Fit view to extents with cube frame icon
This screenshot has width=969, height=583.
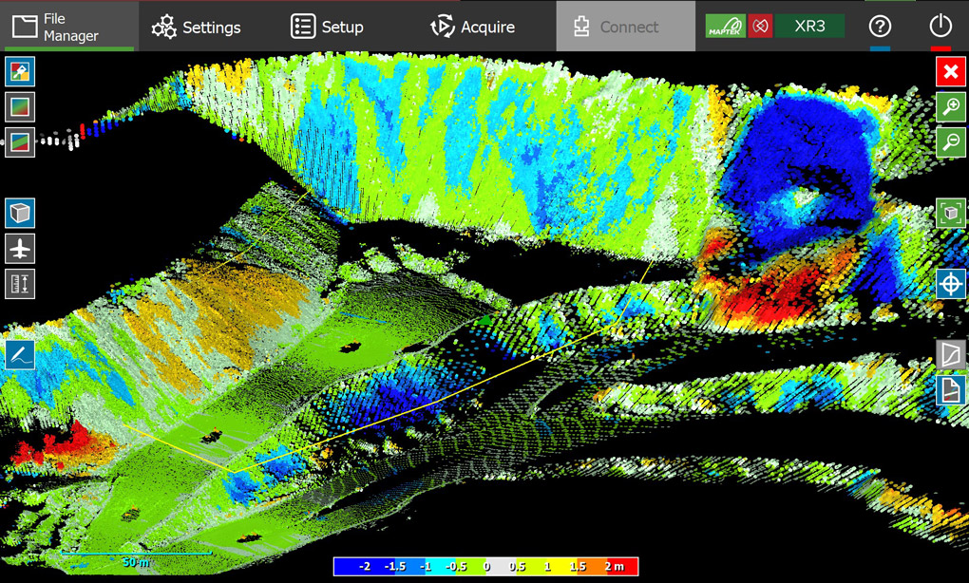(x=950, y=213)
